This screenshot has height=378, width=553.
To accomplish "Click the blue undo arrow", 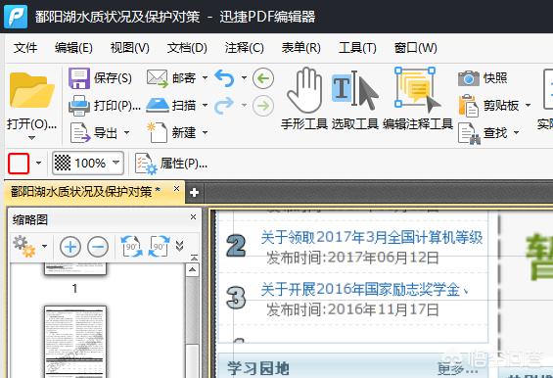I will (x=224, y=78).
